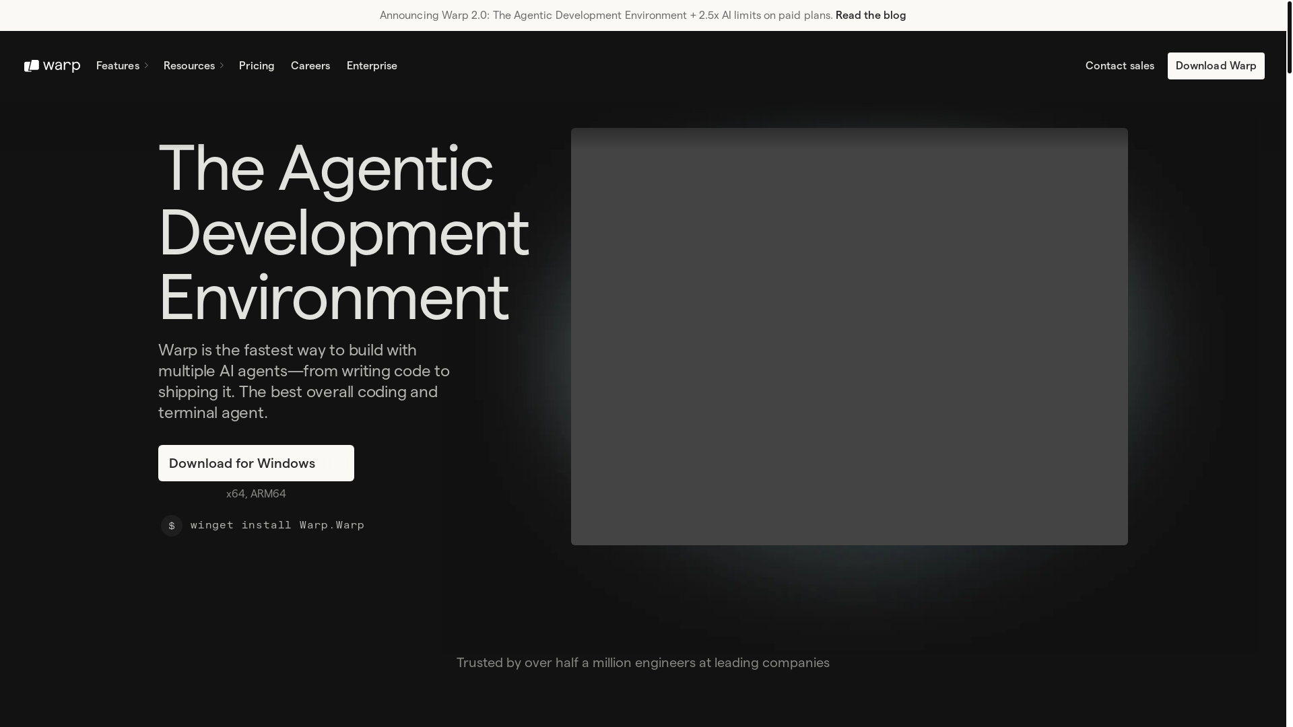Image resolution: width=1293 pixels, height=727 pixels.
Task: Click the Download for Windows button
Action: click(x=256, y=463)
